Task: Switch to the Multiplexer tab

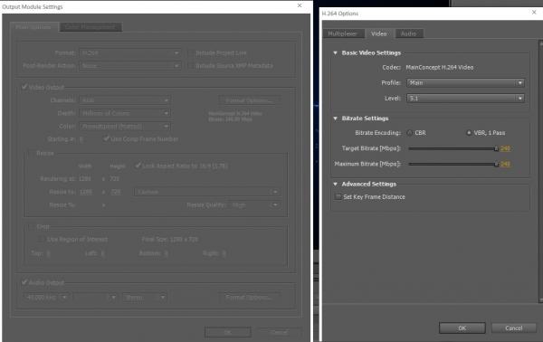Action: click(344, 33)
